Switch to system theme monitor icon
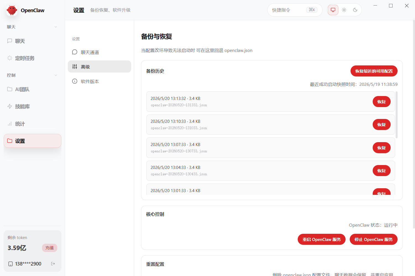 [x=333, y=10]
